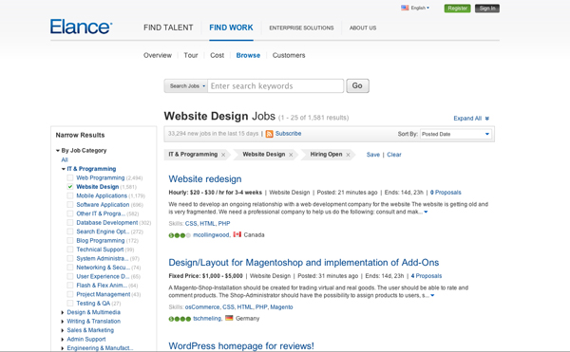Expand the Sales & Marketing category

click(x=63, y=330)
